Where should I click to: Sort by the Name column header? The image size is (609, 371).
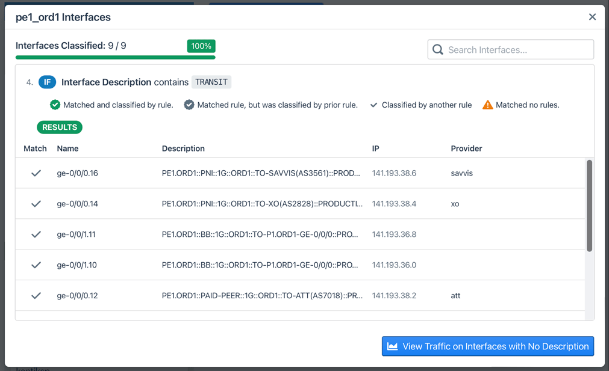point(67,149)
